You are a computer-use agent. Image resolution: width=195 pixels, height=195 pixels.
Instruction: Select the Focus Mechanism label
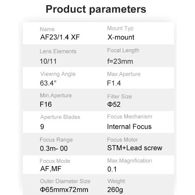[x=130, y=116]
